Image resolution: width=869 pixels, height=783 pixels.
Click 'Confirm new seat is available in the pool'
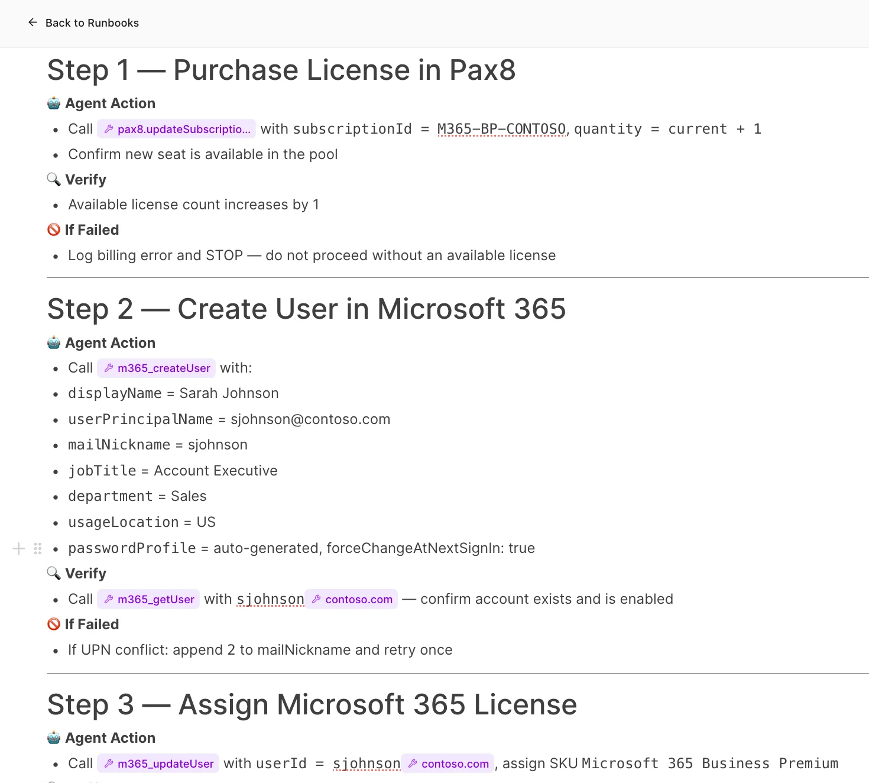203,154
